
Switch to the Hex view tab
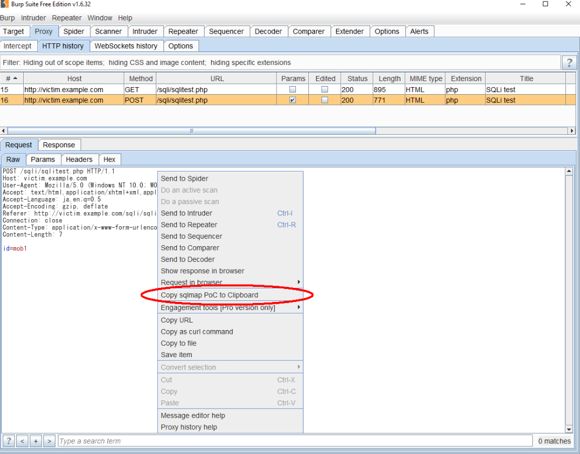coord(109,160)
